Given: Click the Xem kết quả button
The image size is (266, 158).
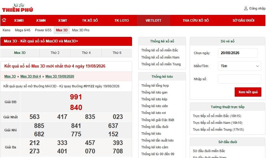Looking at the screenshot, I should pos(248,92).
